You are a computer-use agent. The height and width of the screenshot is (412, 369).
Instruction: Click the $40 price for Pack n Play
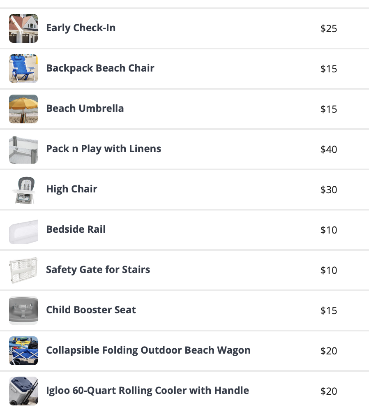tap(329, 149)
